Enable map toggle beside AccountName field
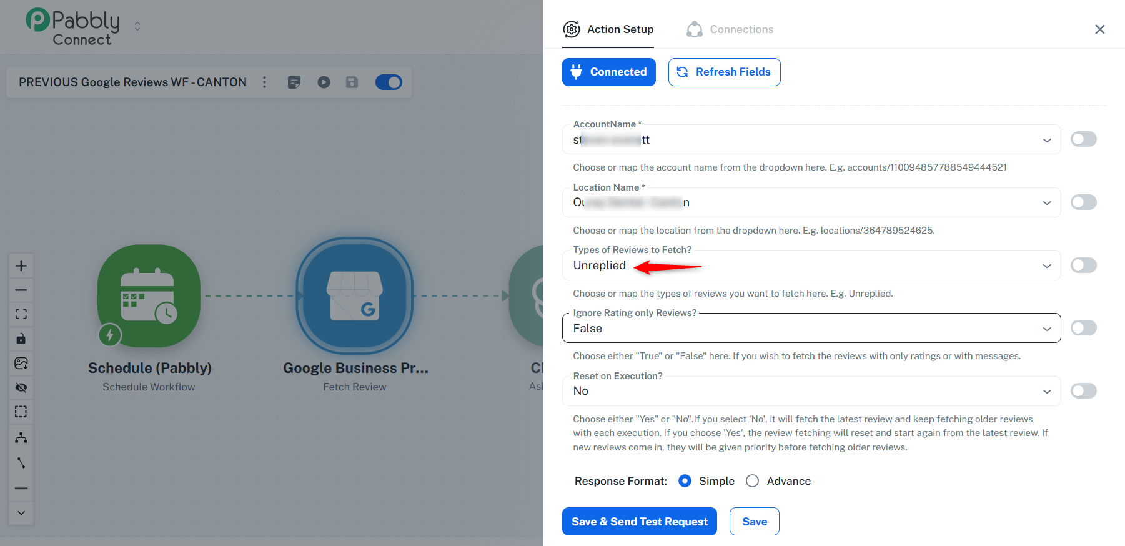This screenshot has width=1125, height=546. 1083,139
